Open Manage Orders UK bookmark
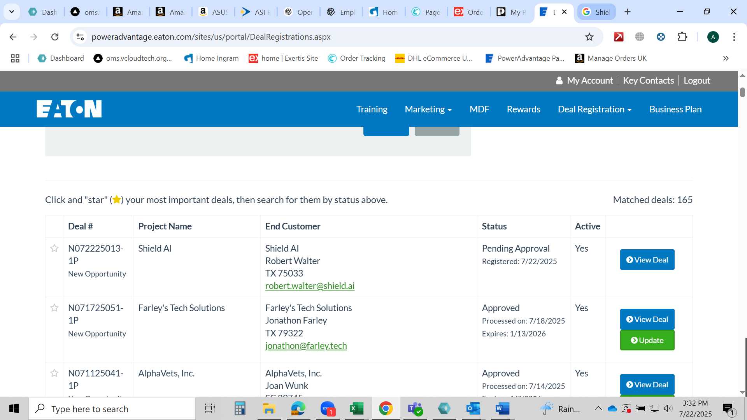 [x=611, y=58]
